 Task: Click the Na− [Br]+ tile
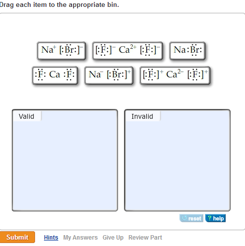pyautogui.click(x=109, y=75)
